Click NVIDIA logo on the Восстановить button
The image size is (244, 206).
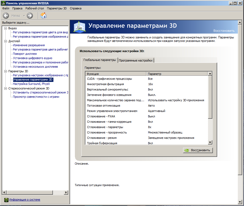tap(186, 150)
